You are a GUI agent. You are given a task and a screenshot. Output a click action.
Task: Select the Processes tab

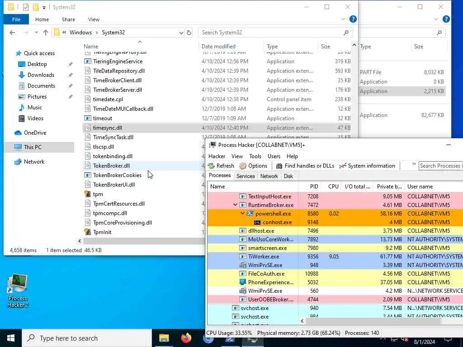(x=220, y=176)
